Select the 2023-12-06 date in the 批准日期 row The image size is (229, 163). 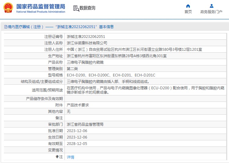pos(77,131)
